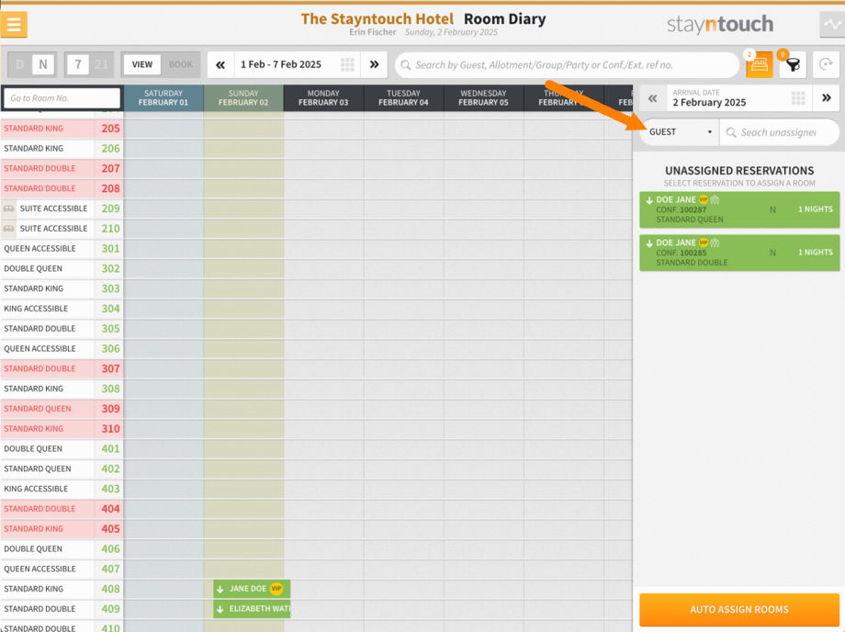Select room 404 Standard Double row
Image resolution: width=845 pixels, height=632 pixels.
coord(62,509)
